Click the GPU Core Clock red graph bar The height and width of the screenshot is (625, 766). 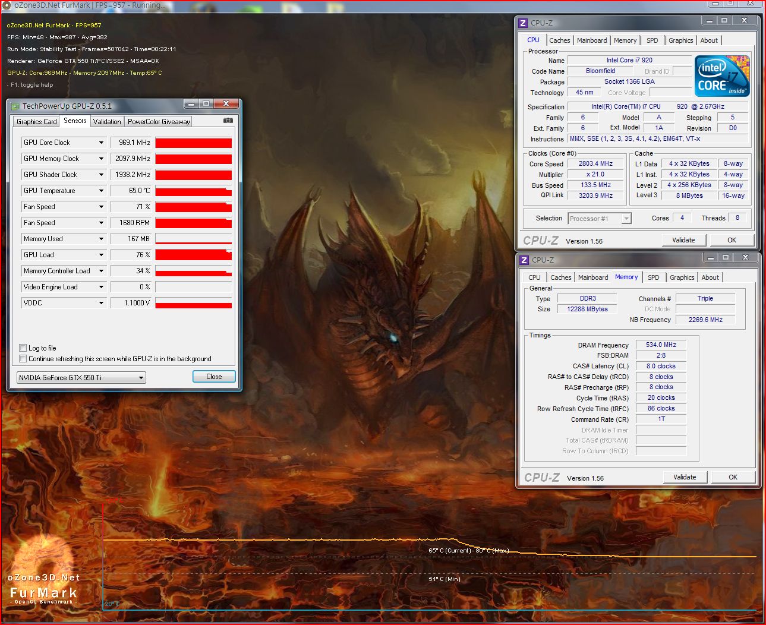pos(194,143)
